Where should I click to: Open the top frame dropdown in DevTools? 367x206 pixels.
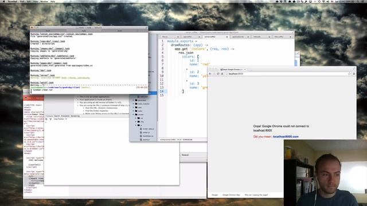coord(60,119)
